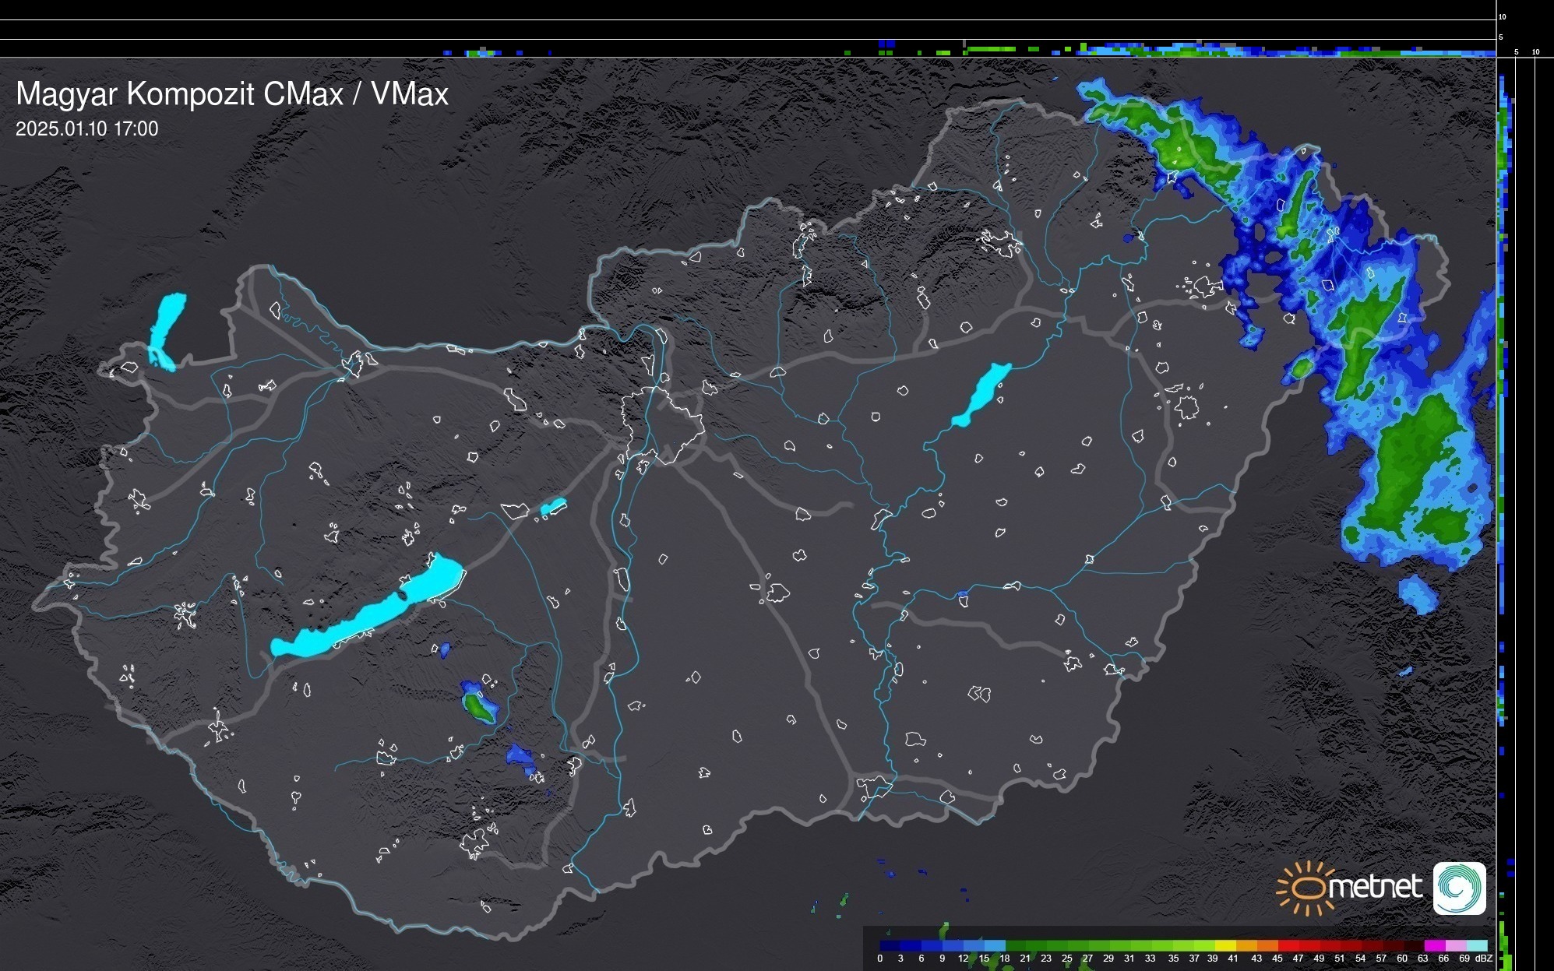Select the darkest blue 0 dBZ swatch
Viewport: 1554px width, 971px height.
pos(890,946)
